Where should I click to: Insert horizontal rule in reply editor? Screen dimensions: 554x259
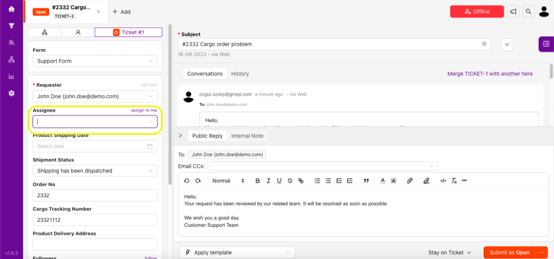point(465,181)
